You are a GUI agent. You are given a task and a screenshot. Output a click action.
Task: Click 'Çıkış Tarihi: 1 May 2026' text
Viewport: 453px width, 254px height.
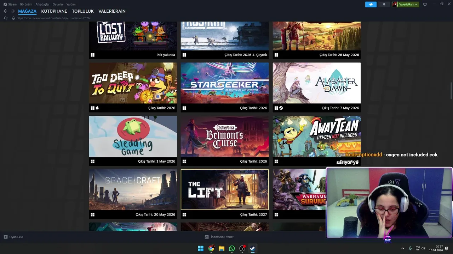point(156,161)
